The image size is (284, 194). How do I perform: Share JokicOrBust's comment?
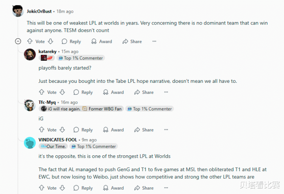click(132, 41)
